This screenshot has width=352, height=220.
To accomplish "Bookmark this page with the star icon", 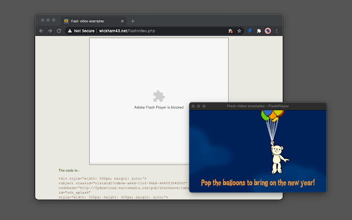I will [x=239, y=31].
